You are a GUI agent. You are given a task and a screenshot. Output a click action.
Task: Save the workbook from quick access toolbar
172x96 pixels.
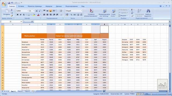(9, 3)
